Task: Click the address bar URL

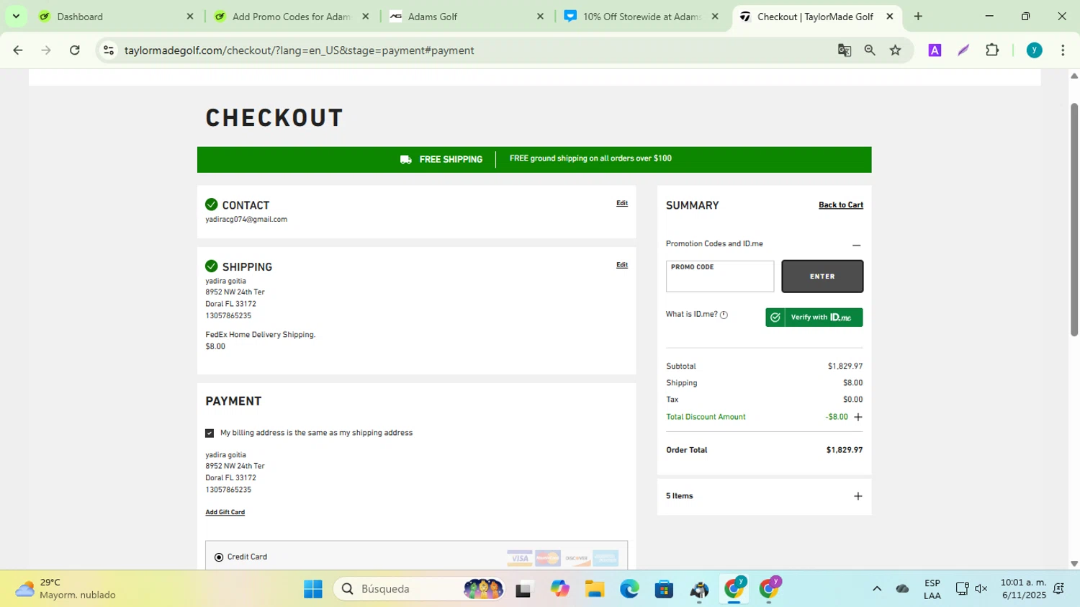Action: [299, 50]
